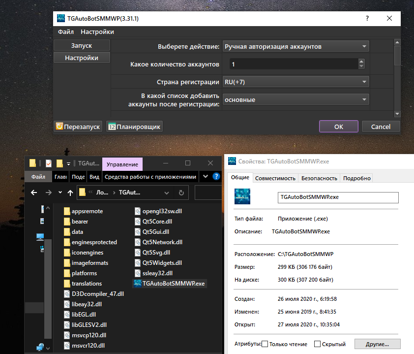Toggle the Только чтение checkbox
The width and height of the screenshot is (414, 354).
[x=265, y=344]
